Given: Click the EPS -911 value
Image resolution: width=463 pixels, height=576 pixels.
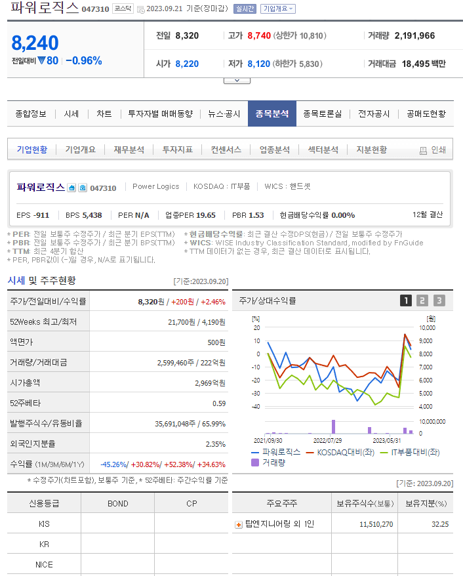Looking at the screenshot, I should pos(41,215).
